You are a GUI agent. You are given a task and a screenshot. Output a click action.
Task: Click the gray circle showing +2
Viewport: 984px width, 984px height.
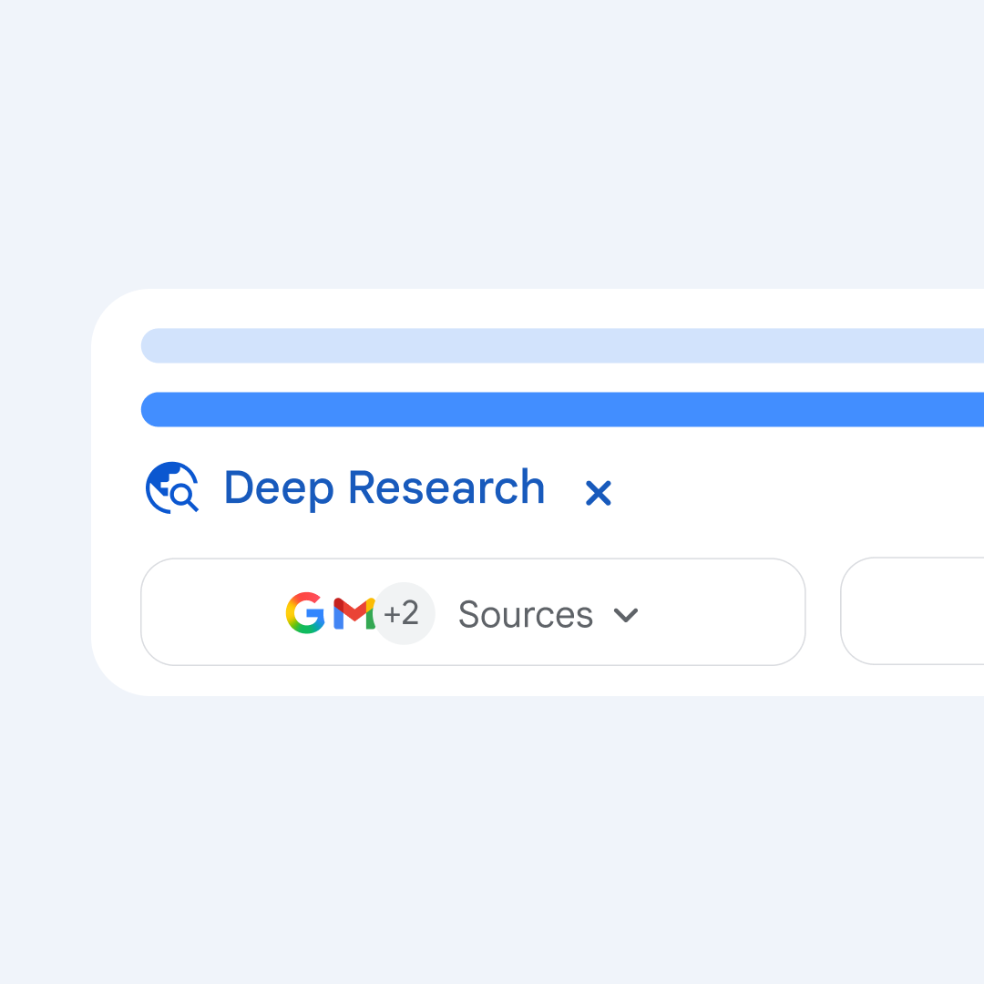(404, 613)
